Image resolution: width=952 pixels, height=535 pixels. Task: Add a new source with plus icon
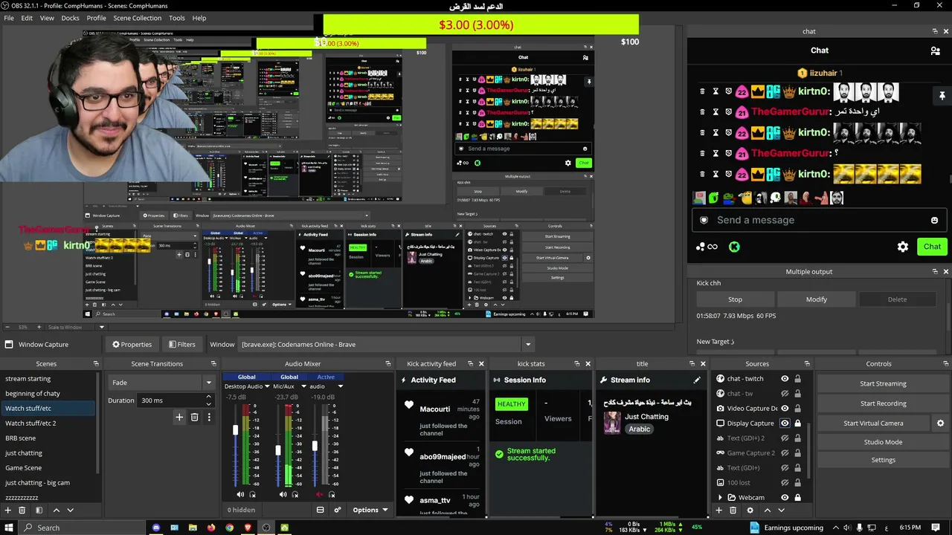tap(718, 510)
